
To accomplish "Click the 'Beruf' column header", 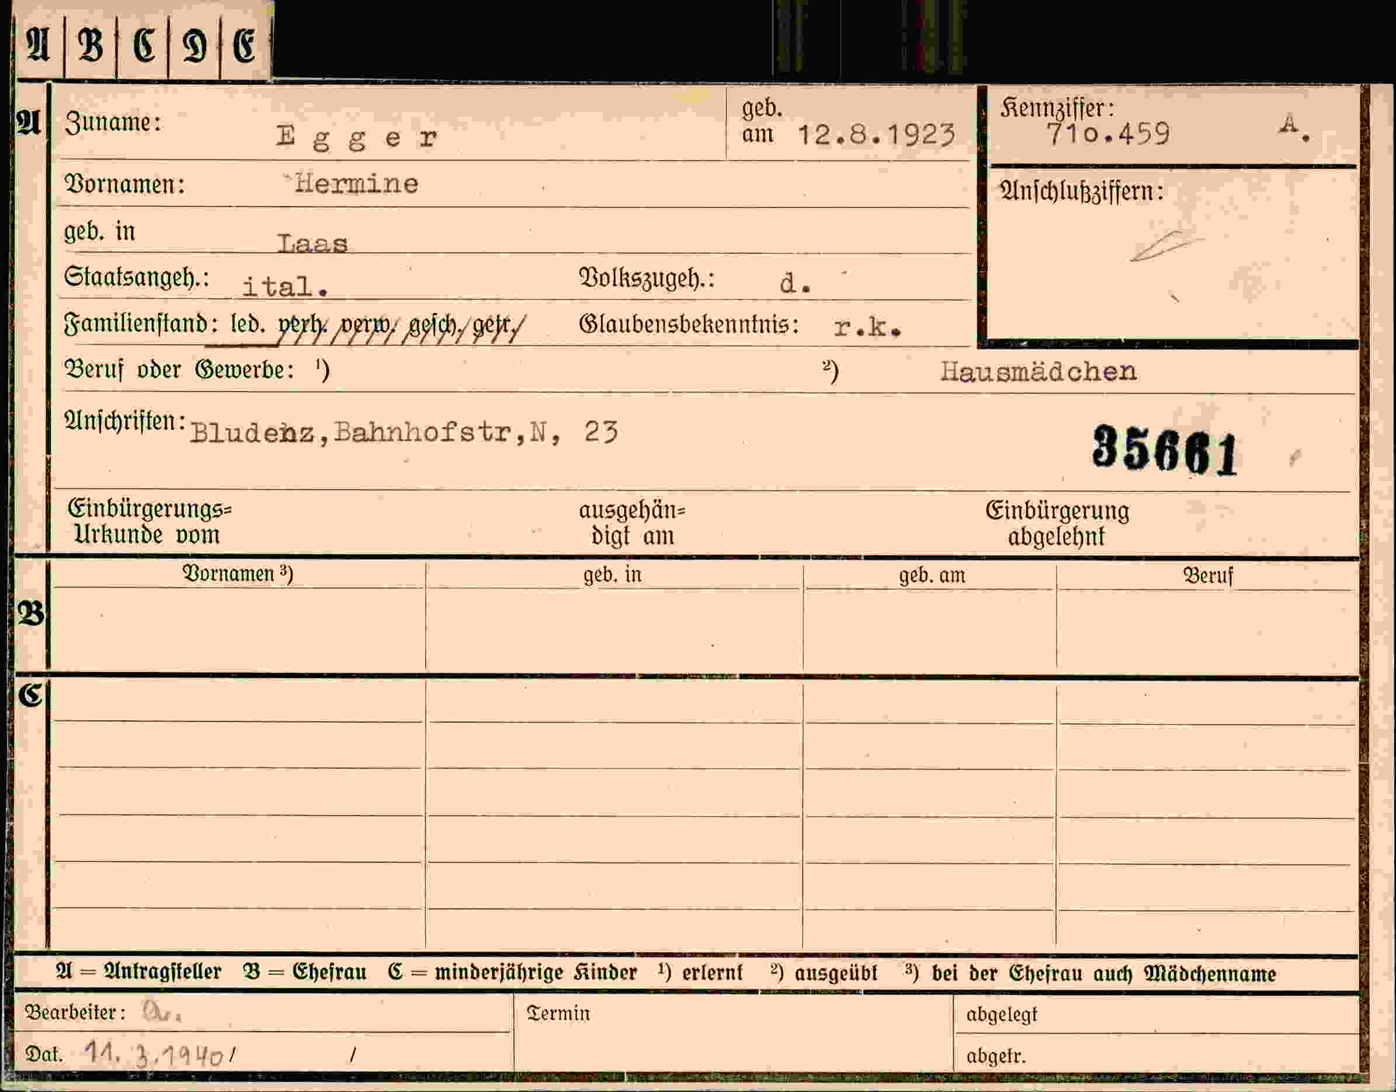I will pos(1207,575).
